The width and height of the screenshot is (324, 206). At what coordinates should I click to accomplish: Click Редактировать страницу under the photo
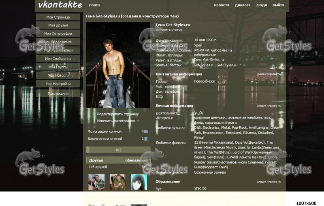pyautogui.click(x=118, y=114)
